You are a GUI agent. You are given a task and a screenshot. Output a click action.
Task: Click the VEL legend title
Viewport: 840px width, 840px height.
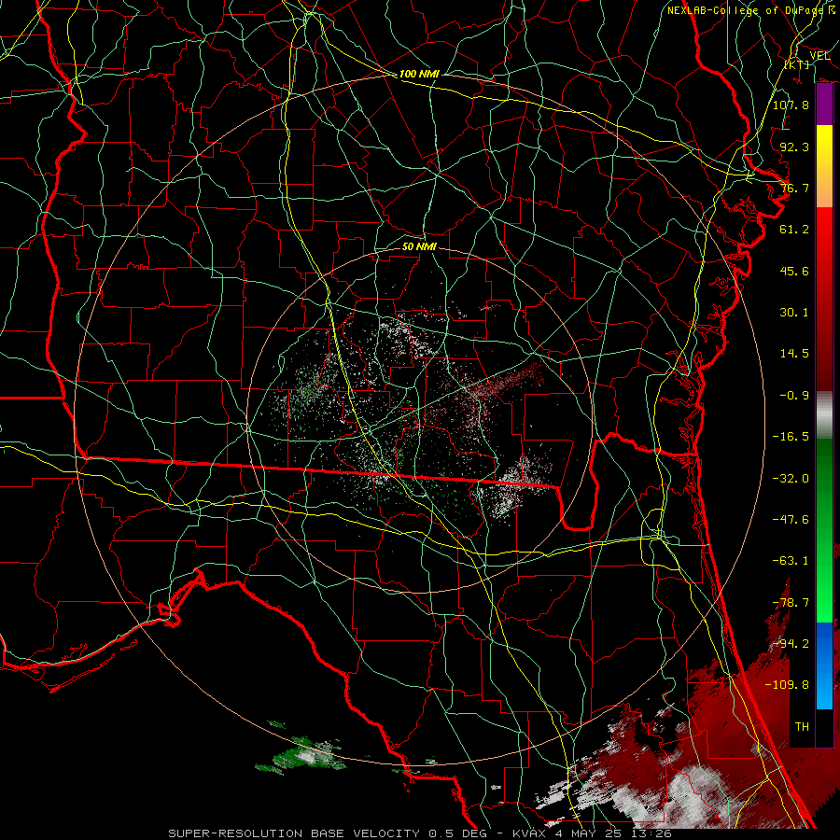pyautogui.click(x=819, y=56)
